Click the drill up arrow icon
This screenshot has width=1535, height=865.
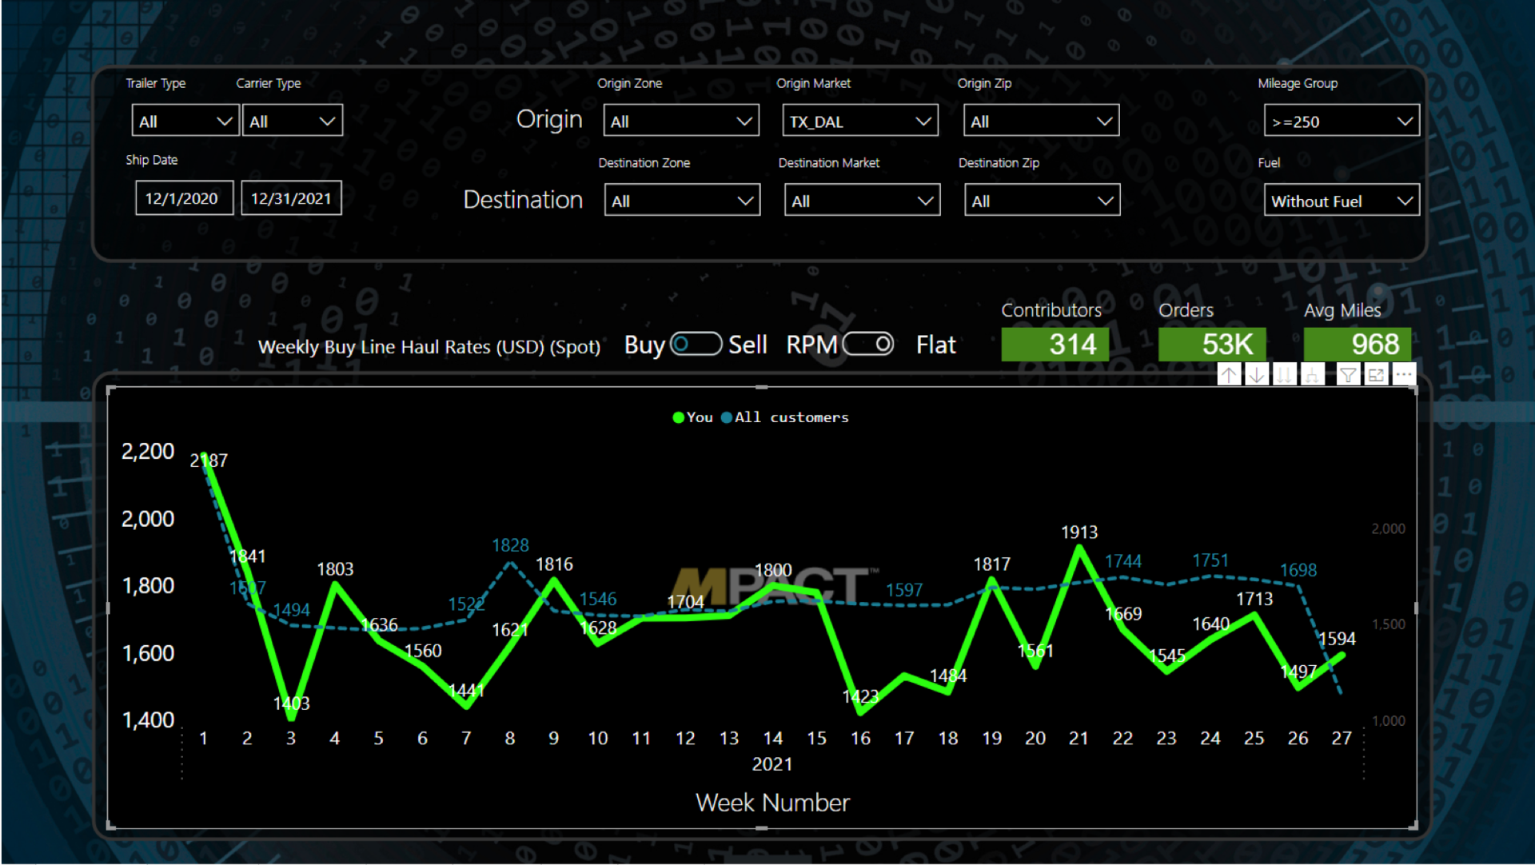click(1229, 374)
